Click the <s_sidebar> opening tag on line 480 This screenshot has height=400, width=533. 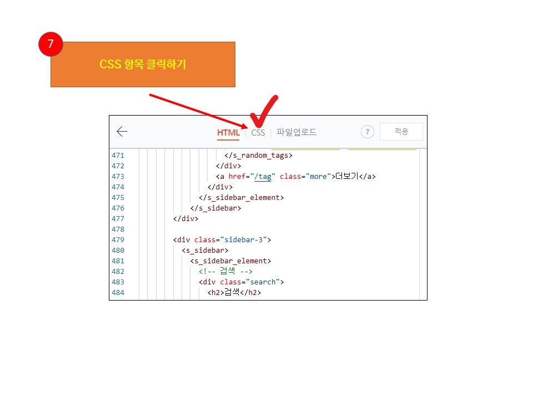click(205, 251)
